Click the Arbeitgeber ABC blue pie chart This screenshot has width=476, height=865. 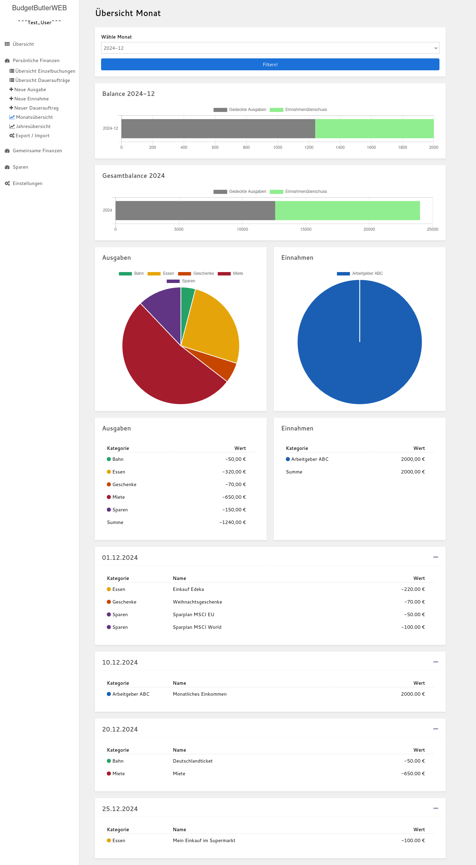tap(360, 358)
